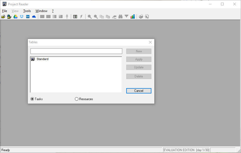Click the table name text field
Screen dimensions: 241x153
(76, 51)
